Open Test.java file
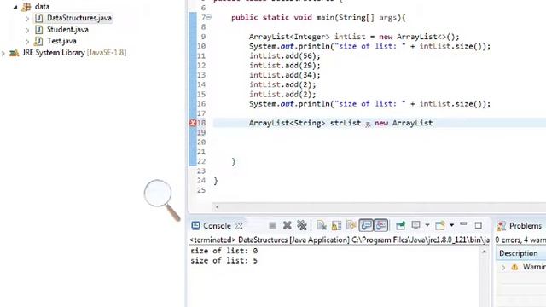The image size is (546, 307). pyautogui.click(x=61, y=41)
